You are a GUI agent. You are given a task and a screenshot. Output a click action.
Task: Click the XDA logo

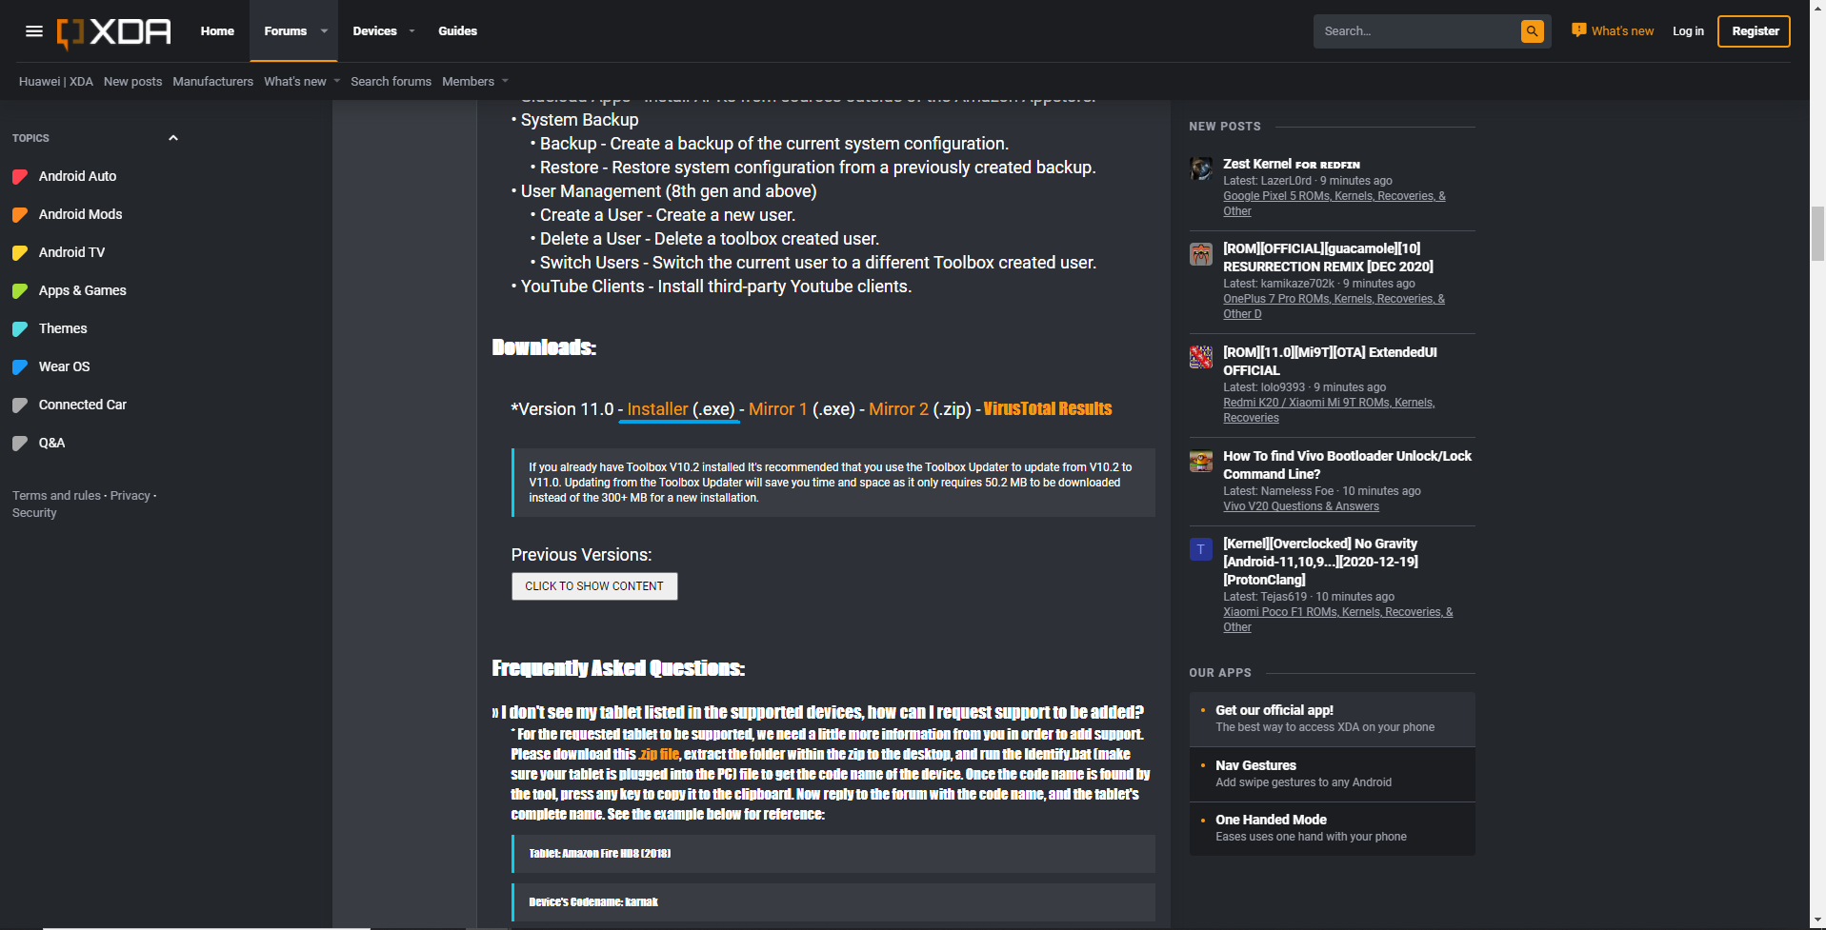(114, 32)
